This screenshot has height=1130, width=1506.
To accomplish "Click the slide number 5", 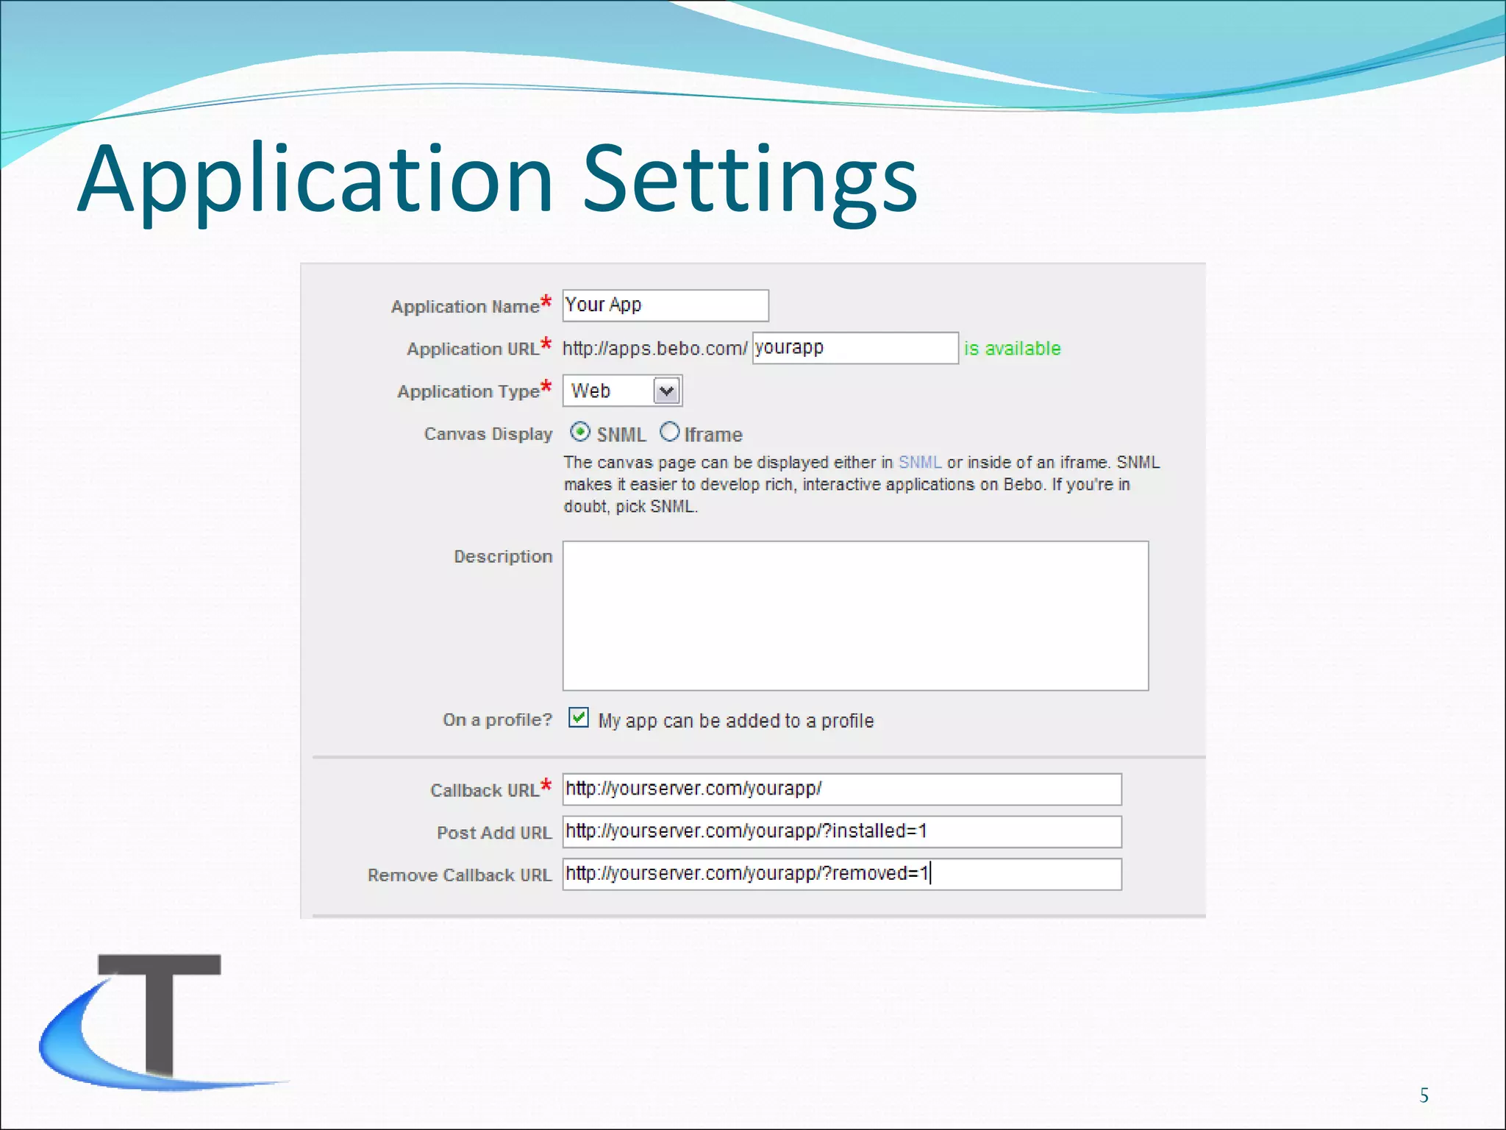I will tap(1424, 1095).
